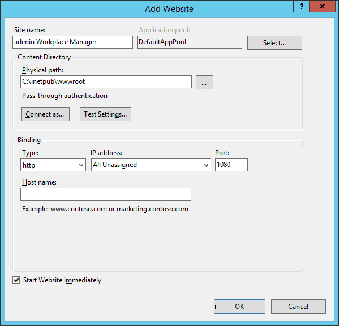Toggle the Start Website immediately checkbox
This screenshot has width=339, height=326.
[x=16, y=280]
